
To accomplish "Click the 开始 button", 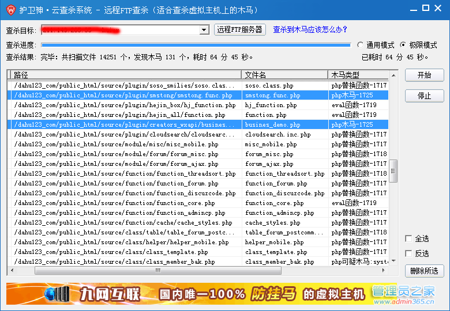I will [x=424, y=75].
